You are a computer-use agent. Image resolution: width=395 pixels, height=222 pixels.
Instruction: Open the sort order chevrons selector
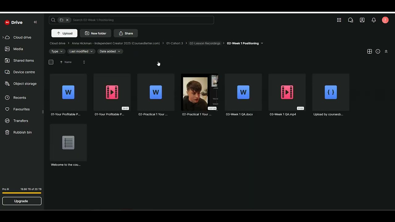click(84, 62)
